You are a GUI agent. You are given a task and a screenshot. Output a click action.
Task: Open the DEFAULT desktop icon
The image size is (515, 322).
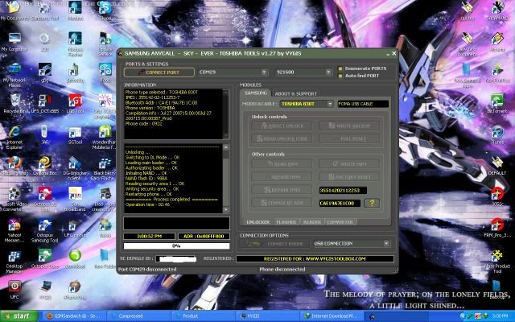coord(497,166)
